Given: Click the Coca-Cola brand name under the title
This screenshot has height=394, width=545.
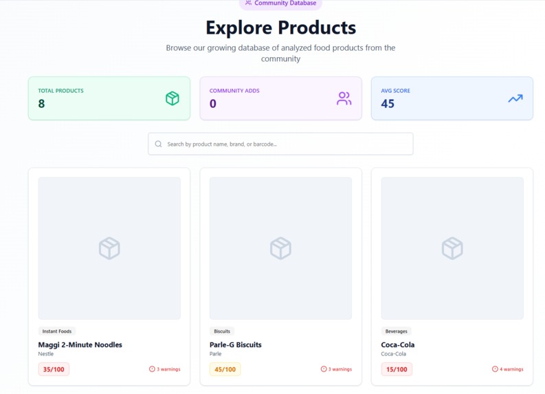Looking at the screenshot, I should tap(393, 353).
